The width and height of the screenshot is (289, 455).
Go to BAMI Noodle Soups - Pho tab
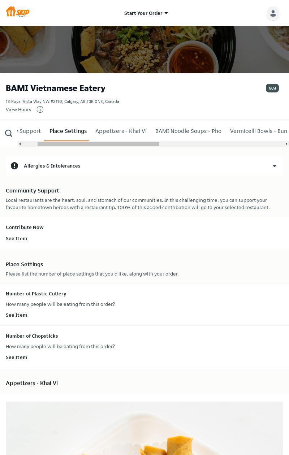coord(188,131)
